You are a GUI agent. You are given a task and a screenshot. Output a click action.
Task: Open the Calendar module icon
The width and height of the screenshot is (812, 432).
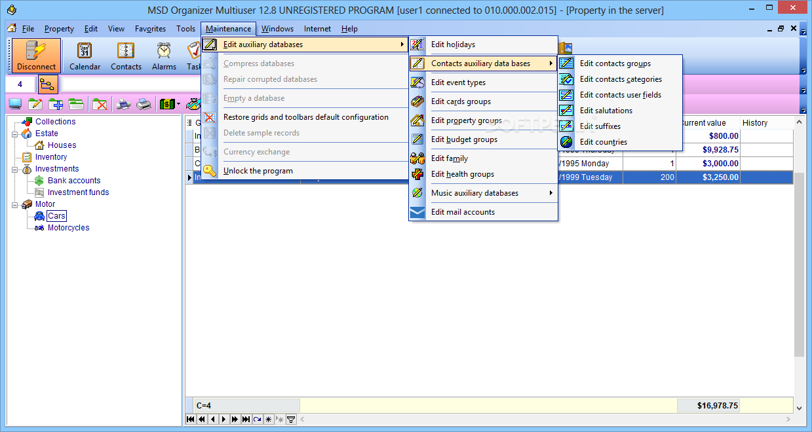pos(85,56)
